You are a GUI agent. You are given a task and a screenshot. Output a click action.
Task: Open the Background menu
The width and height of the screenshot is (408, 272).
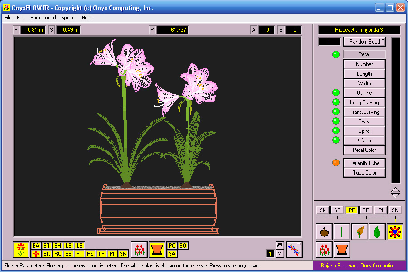[x=43, y=18]
